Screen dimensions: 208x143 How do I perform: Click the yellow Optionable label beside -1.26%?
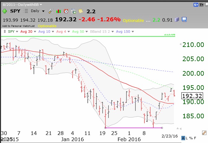tap(133, 20)
